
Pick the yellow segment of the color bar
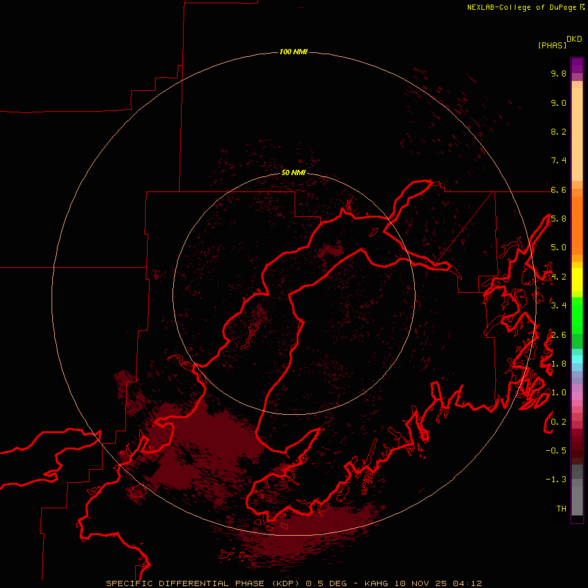pos(577,280)
